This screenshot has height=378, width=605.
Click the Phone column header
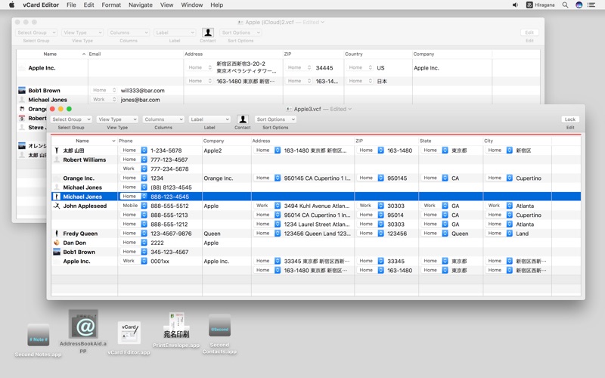(160, 141)
